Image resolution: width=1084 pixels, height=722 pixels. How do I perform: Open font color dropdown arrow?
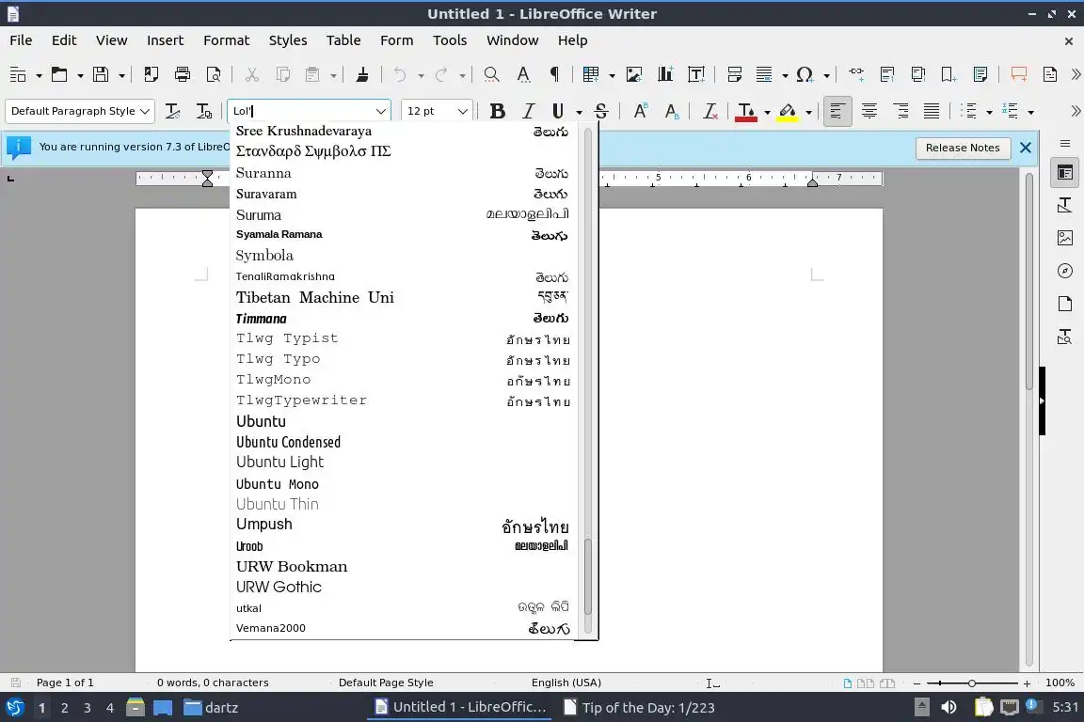[x=767, y=112]
